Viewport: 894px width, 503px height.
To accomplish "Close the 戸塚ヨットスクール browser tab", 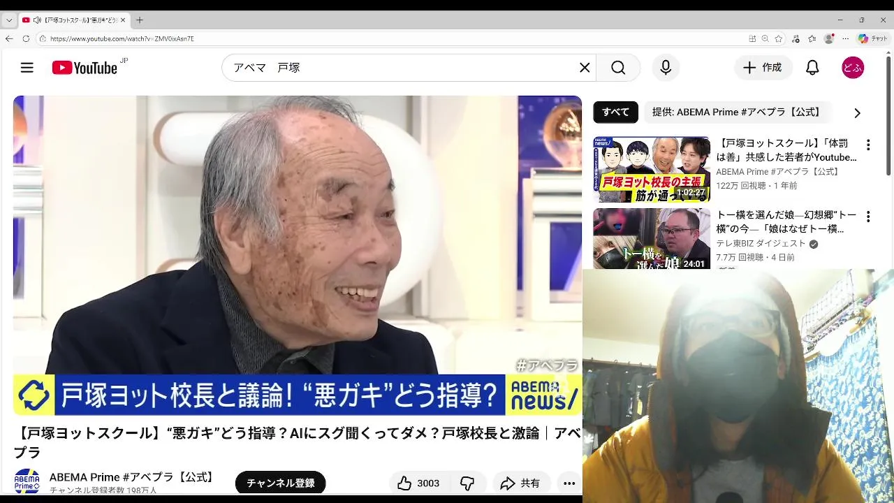I will [123, 20].
